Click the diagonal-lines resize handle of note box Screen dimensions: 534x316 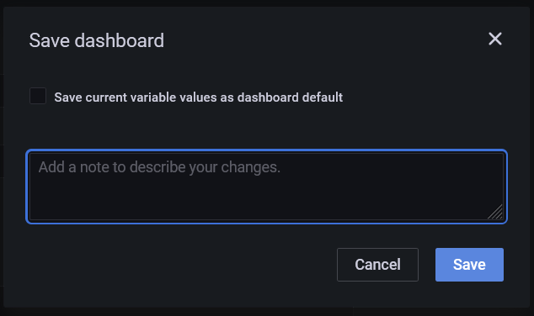tap(495, 212)
